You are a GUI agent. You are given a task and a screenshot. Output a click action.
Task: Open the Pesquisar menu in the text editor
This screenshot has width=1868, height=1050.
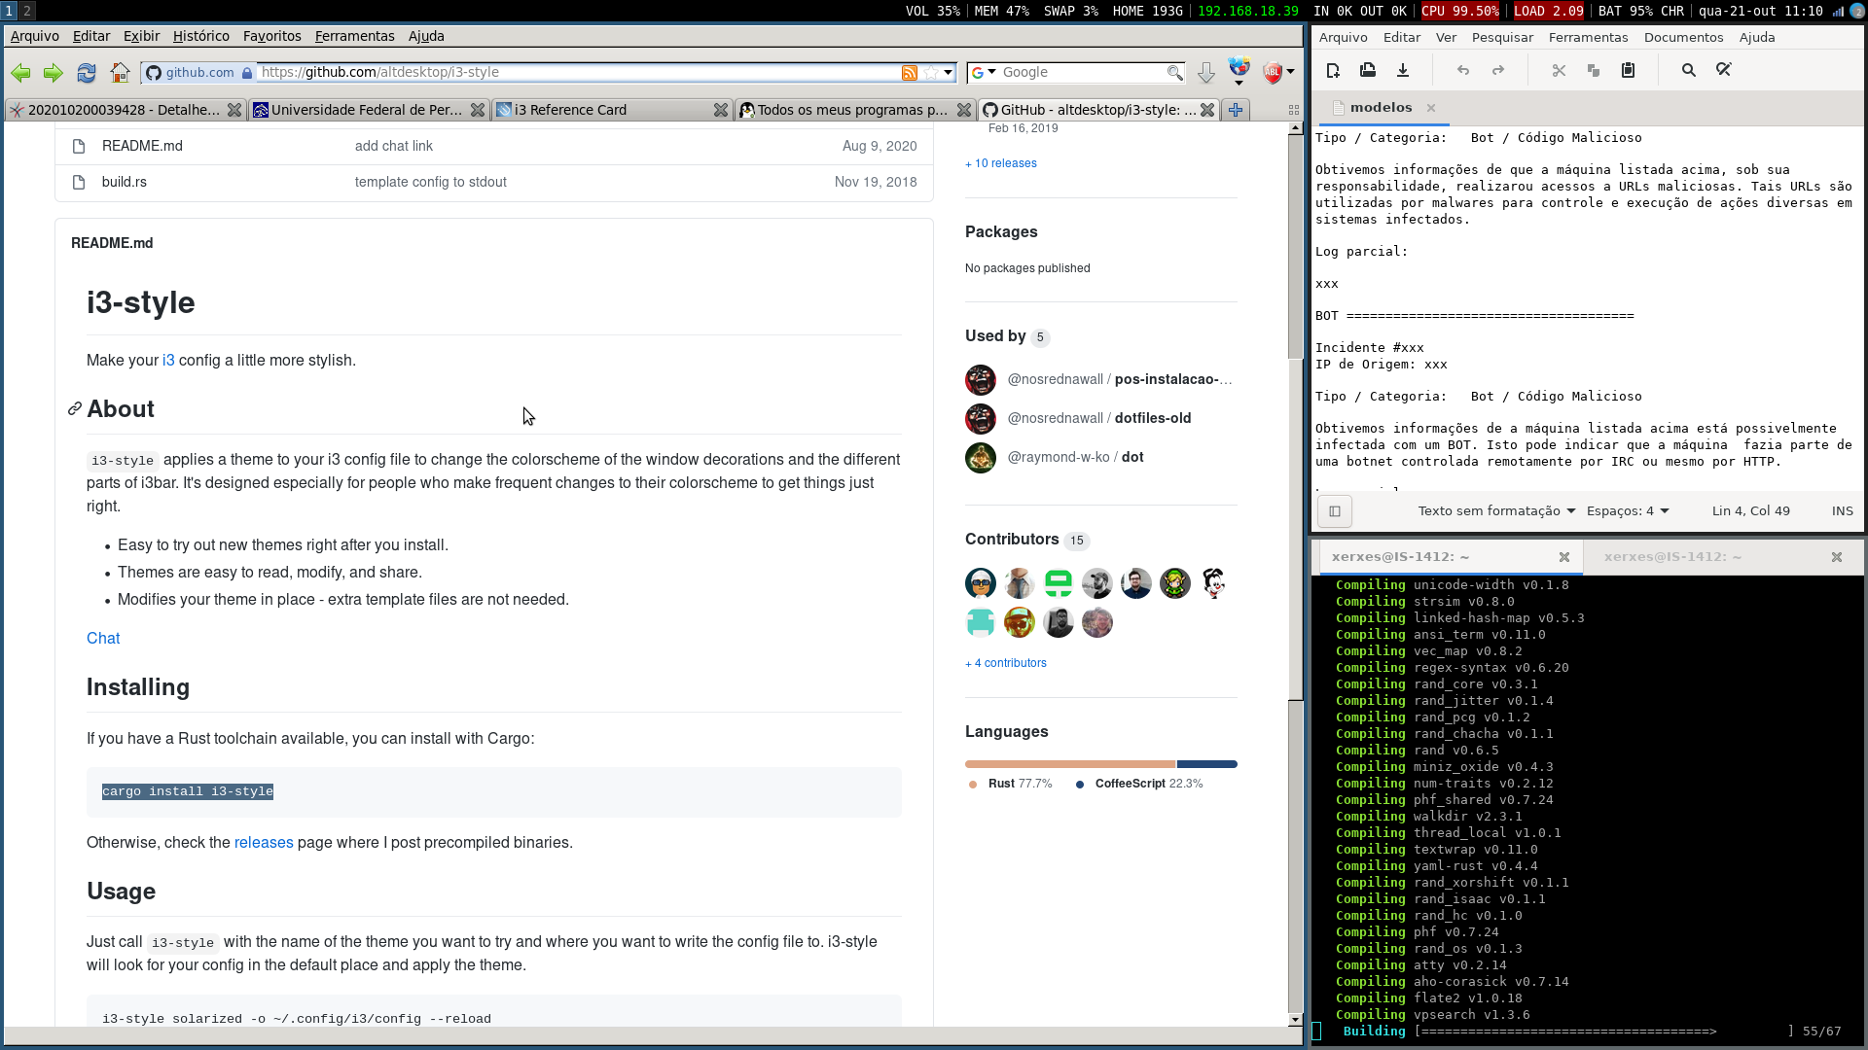tap(1502, 38)
